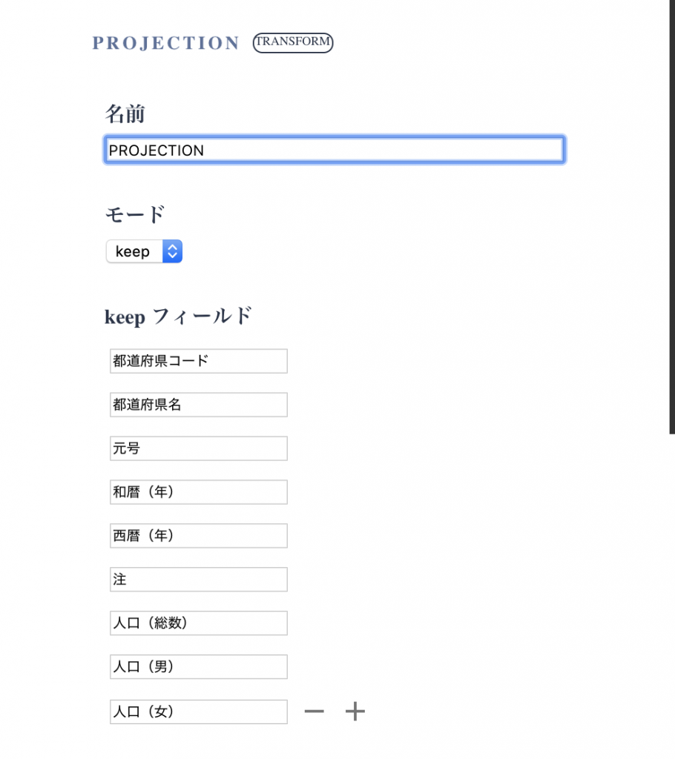Focus the 名前 input containing PROJECTION
The width and height of the screenshot is (675, 759).
tap(335, 150)
